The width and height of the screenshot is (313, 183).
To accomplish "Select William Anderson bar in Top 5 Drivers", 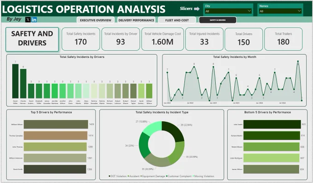I will 55,158.
